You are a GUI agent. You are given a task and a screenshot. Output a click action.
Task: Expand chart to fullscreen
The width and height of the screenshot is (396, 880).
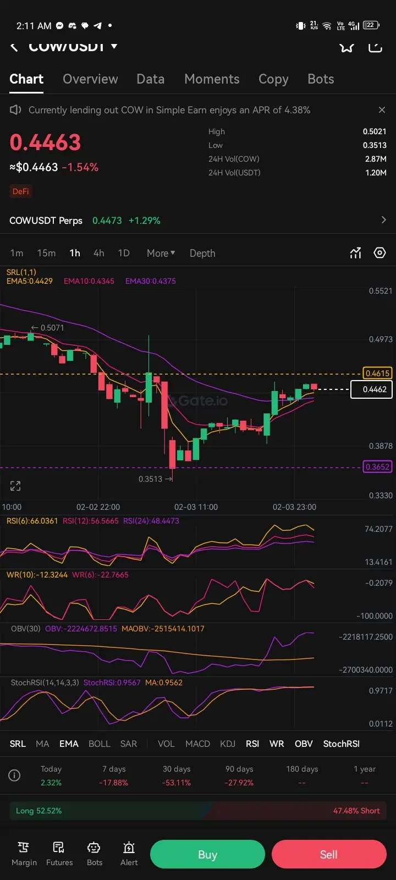[x=15, y=486]
